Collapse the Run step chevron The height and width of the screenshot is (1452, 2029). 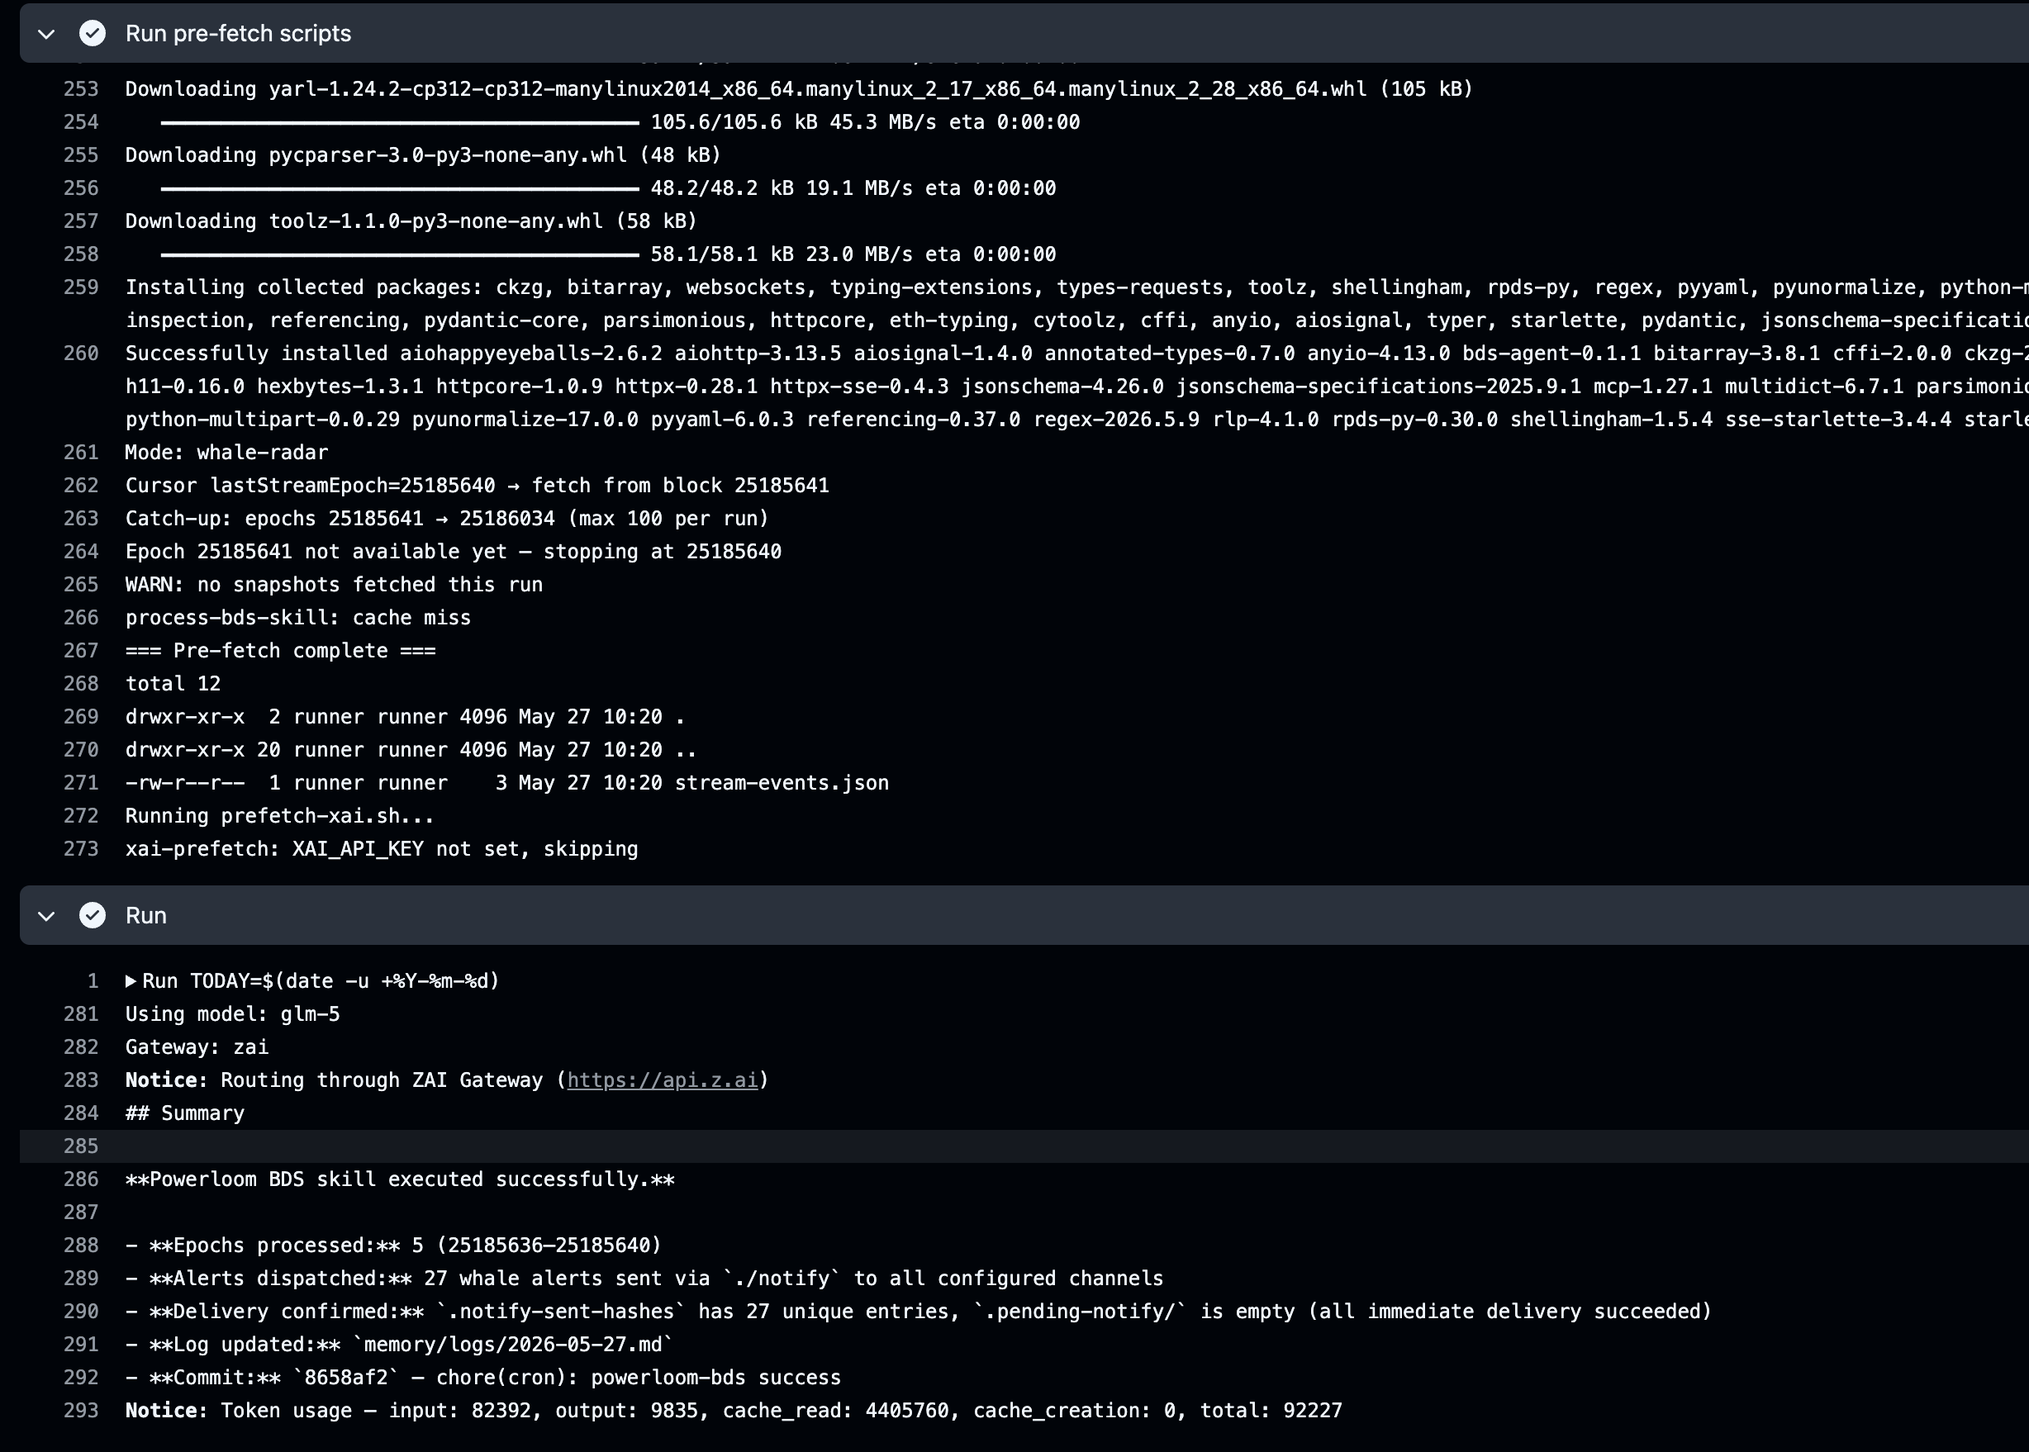point(46,915)
